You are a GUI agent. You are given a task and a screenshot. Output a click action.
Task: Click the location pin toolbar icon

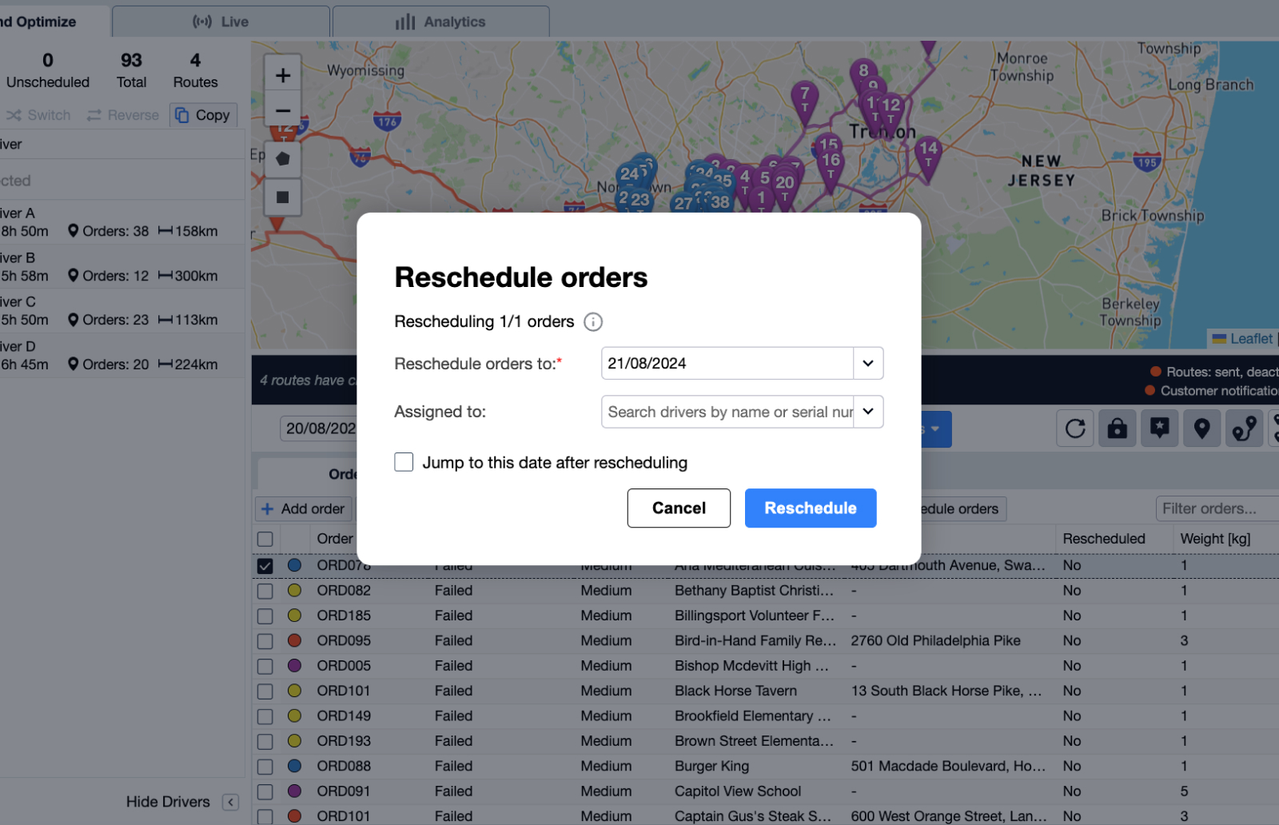tap(1201, 429)
